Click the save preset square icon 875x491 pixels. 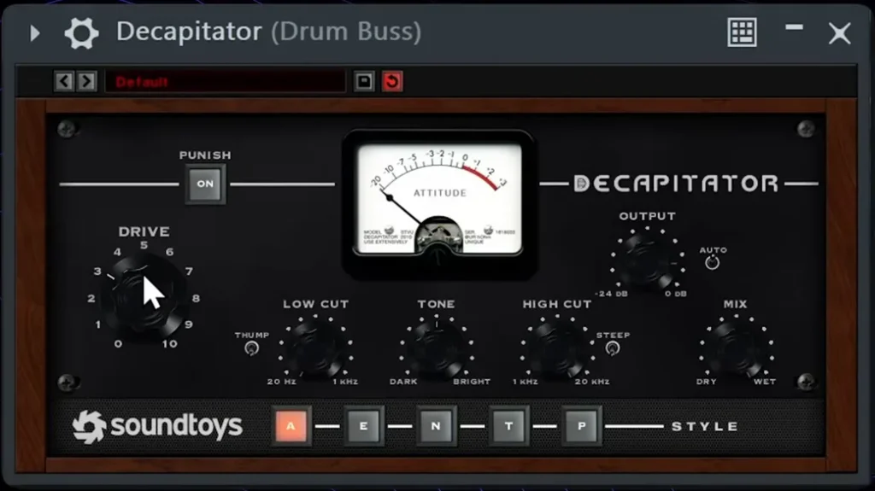point(364,81)
